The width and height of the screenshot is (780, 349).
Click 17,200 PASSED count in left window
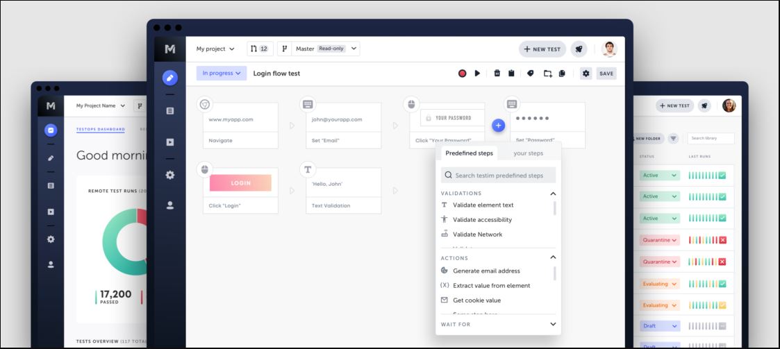point(114,297)
